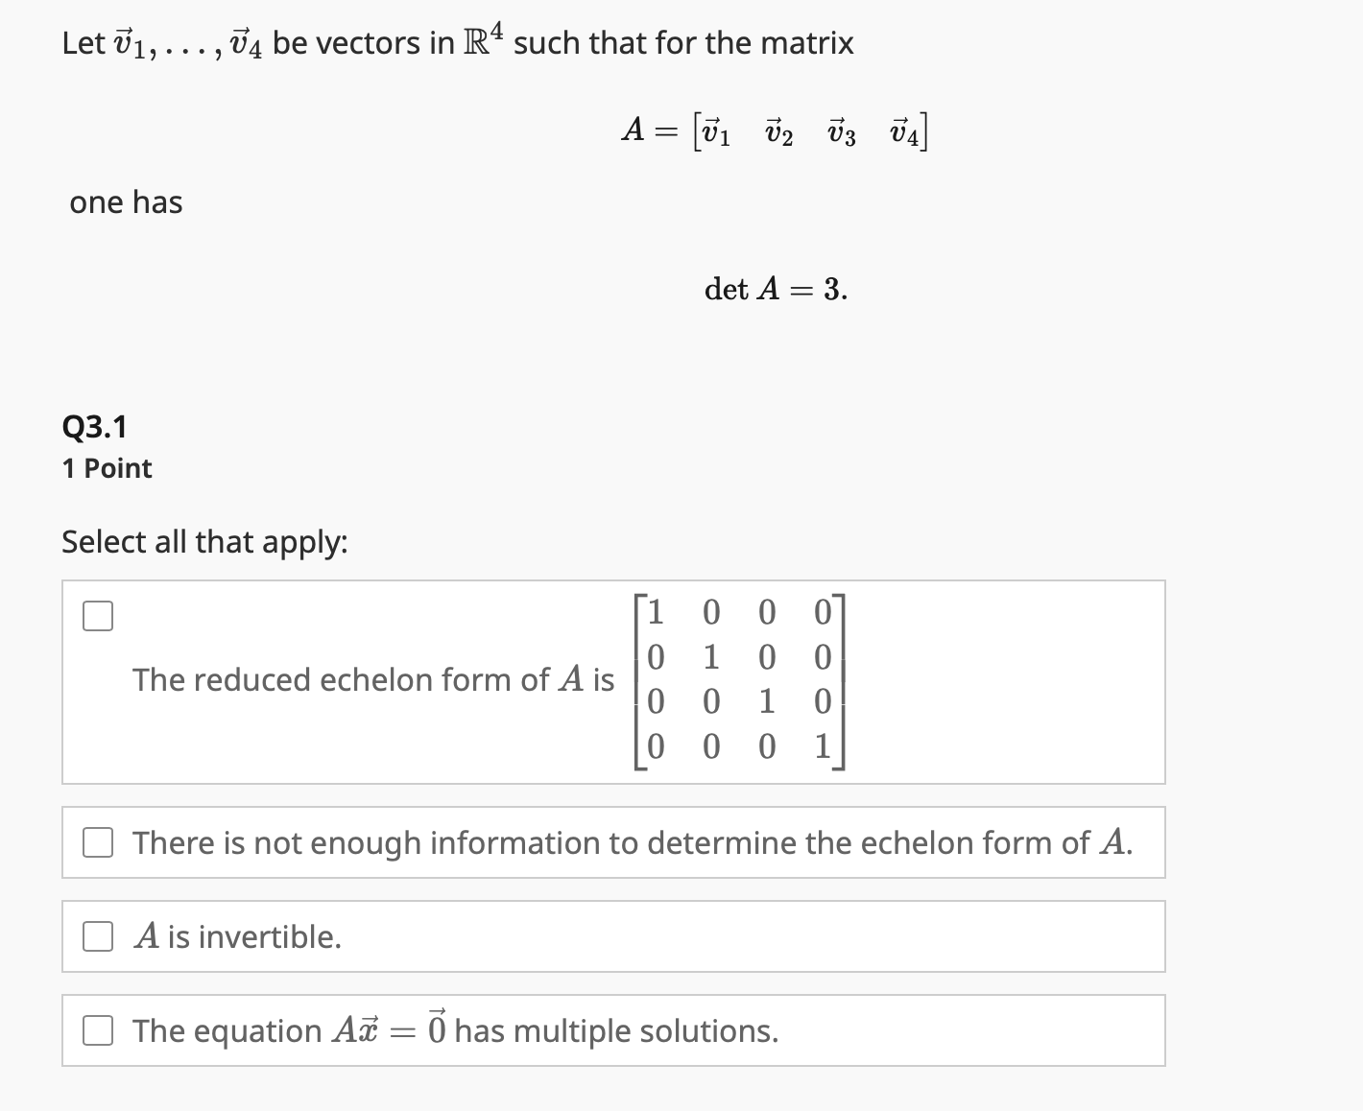Viewport: 1363px width, 1111px height.
Task: Click the 1 Point label
Action: coord(106,468)
